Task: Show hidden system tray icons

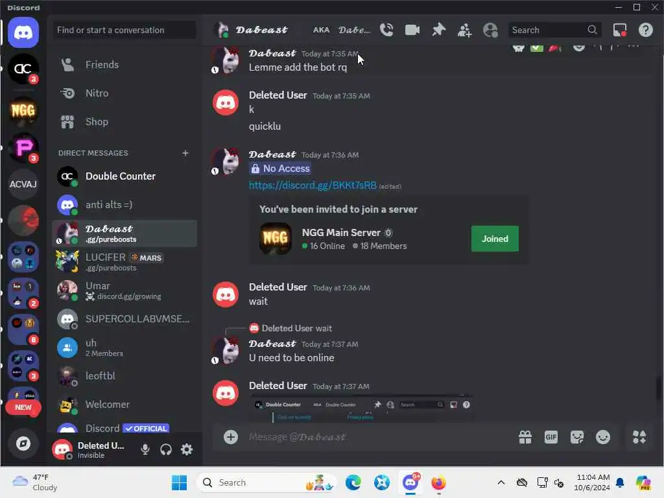Action: (501, 482)
